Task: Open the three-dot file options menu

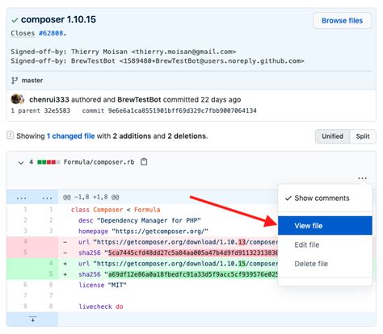Action: click(x=362, y=178)
